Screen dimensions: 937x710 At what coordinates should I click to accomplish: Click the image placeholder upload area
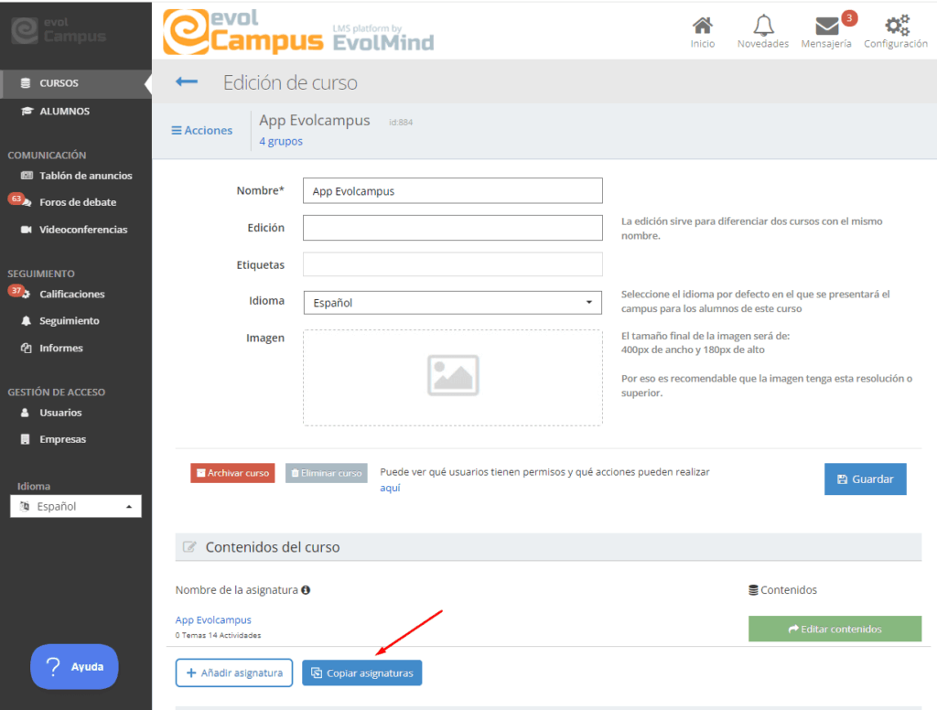point(453,377)
